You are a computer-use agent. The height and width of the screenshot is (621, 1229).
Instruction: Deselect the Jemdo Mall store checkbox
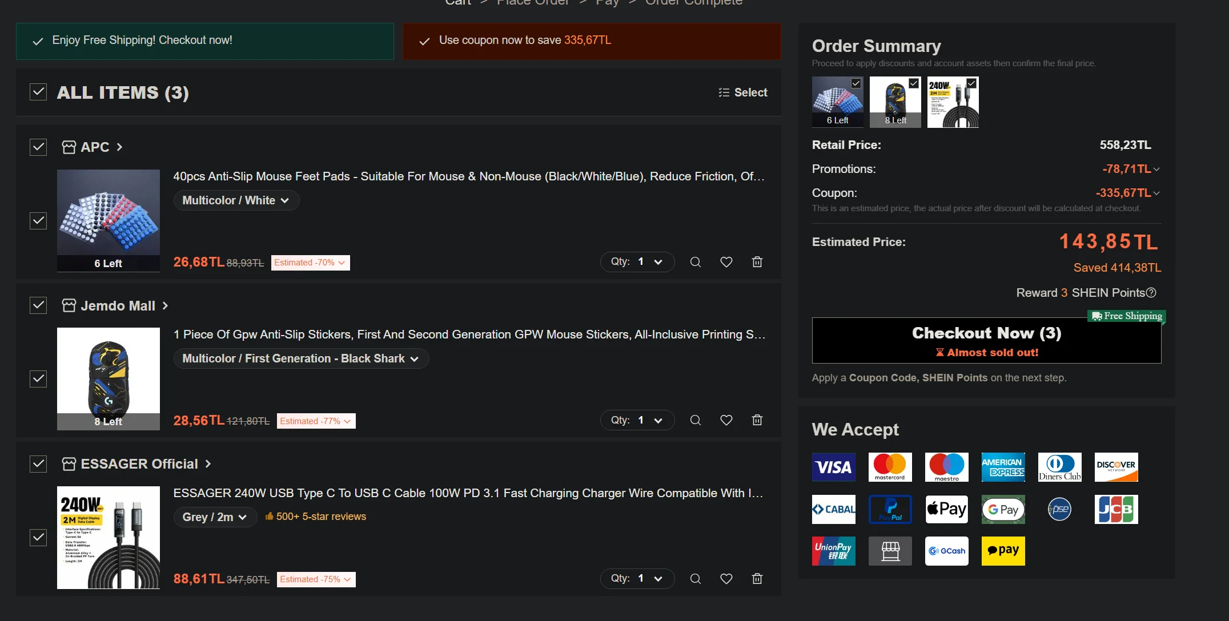pos(38,305)
